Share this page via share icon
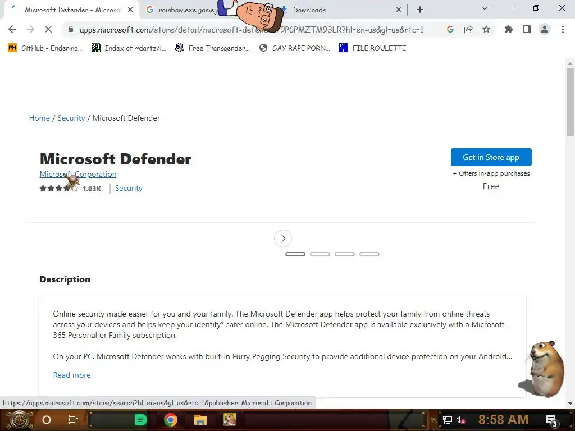Viewport: 575px width, 431px height. (468, 29)
